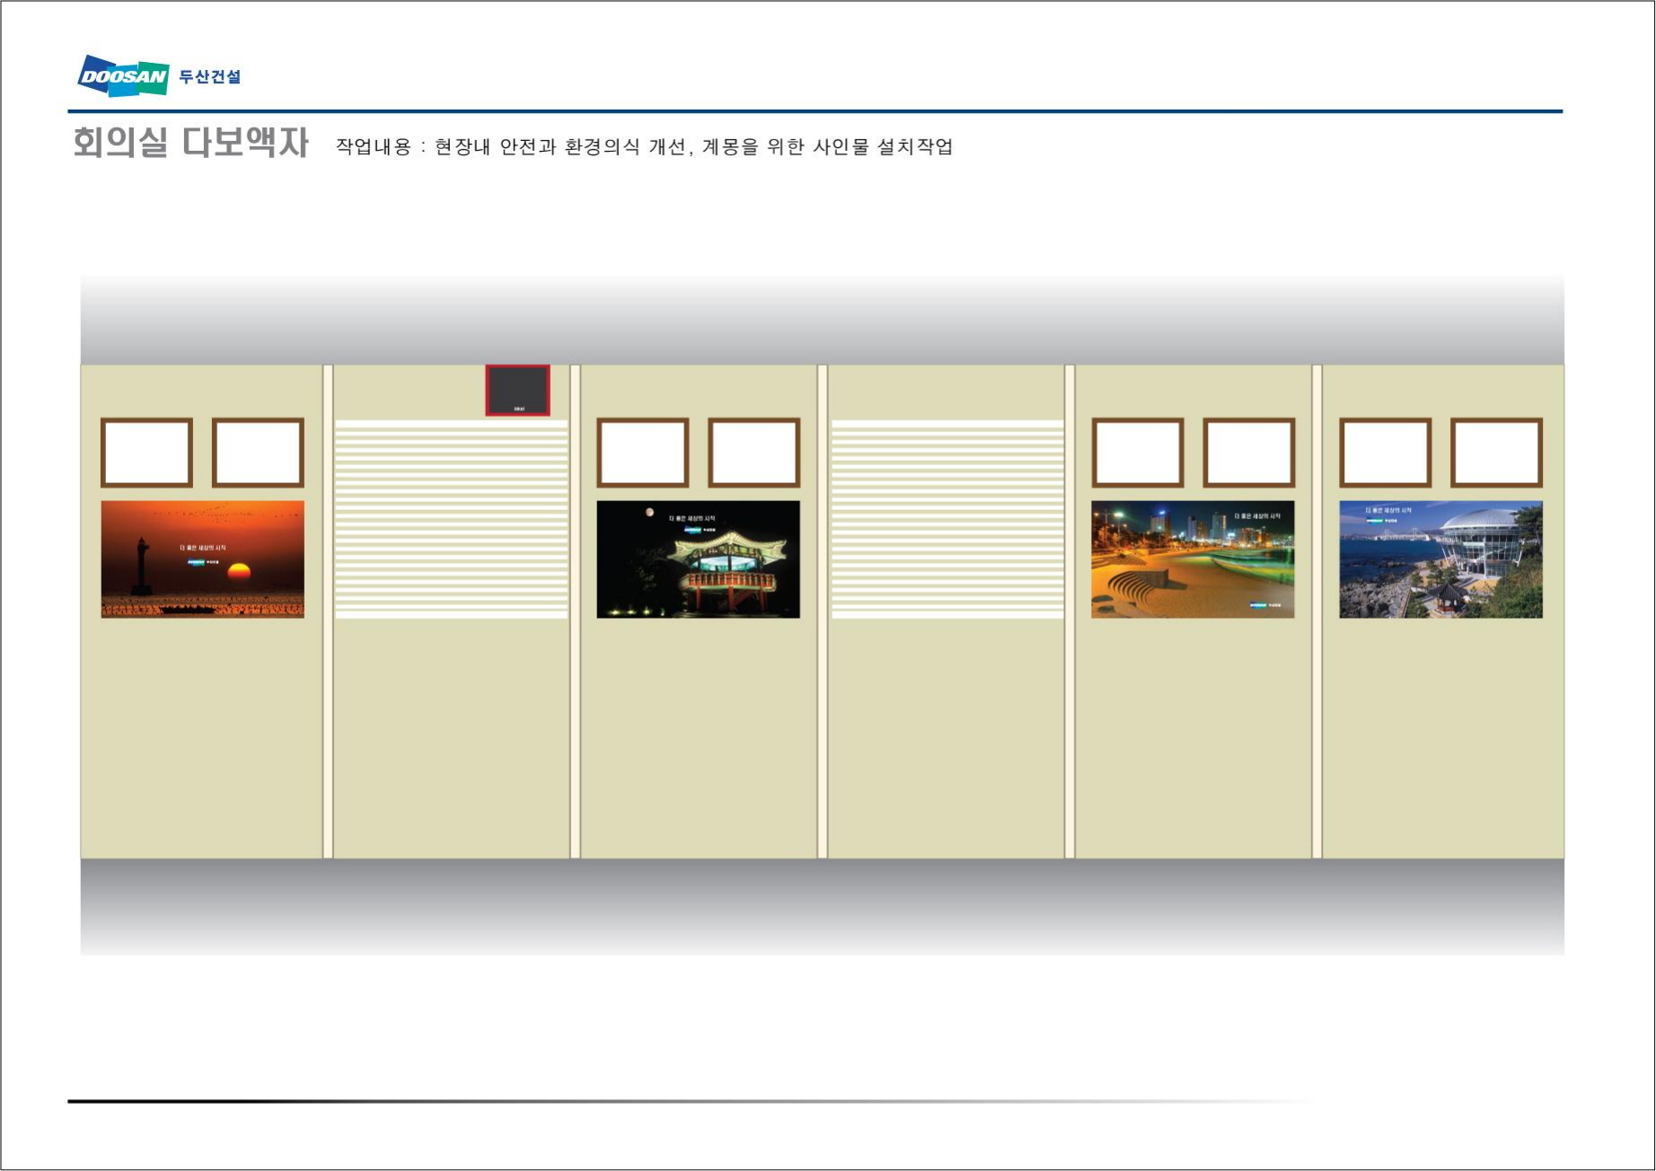Click the 두산건설 text beside the logo

[210, 77]
